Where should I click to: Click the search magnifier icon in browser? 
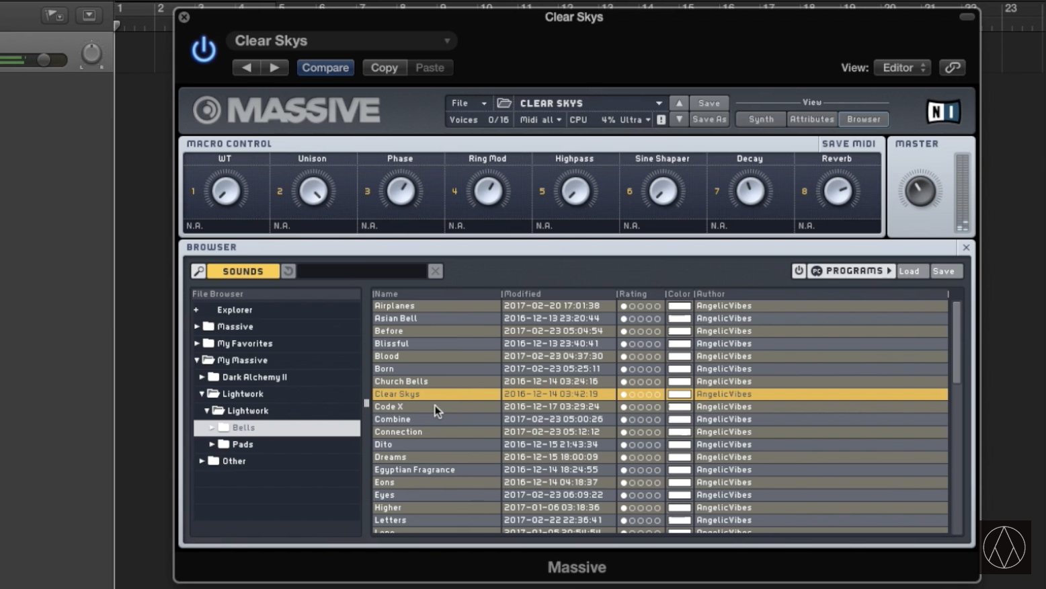[x=198, y=271]
